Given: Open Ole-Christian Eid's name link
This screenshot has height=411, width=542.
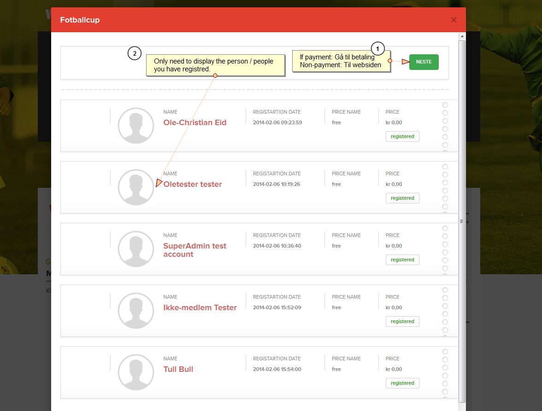Looking at the screenshot, I should (x=195, y=122).
